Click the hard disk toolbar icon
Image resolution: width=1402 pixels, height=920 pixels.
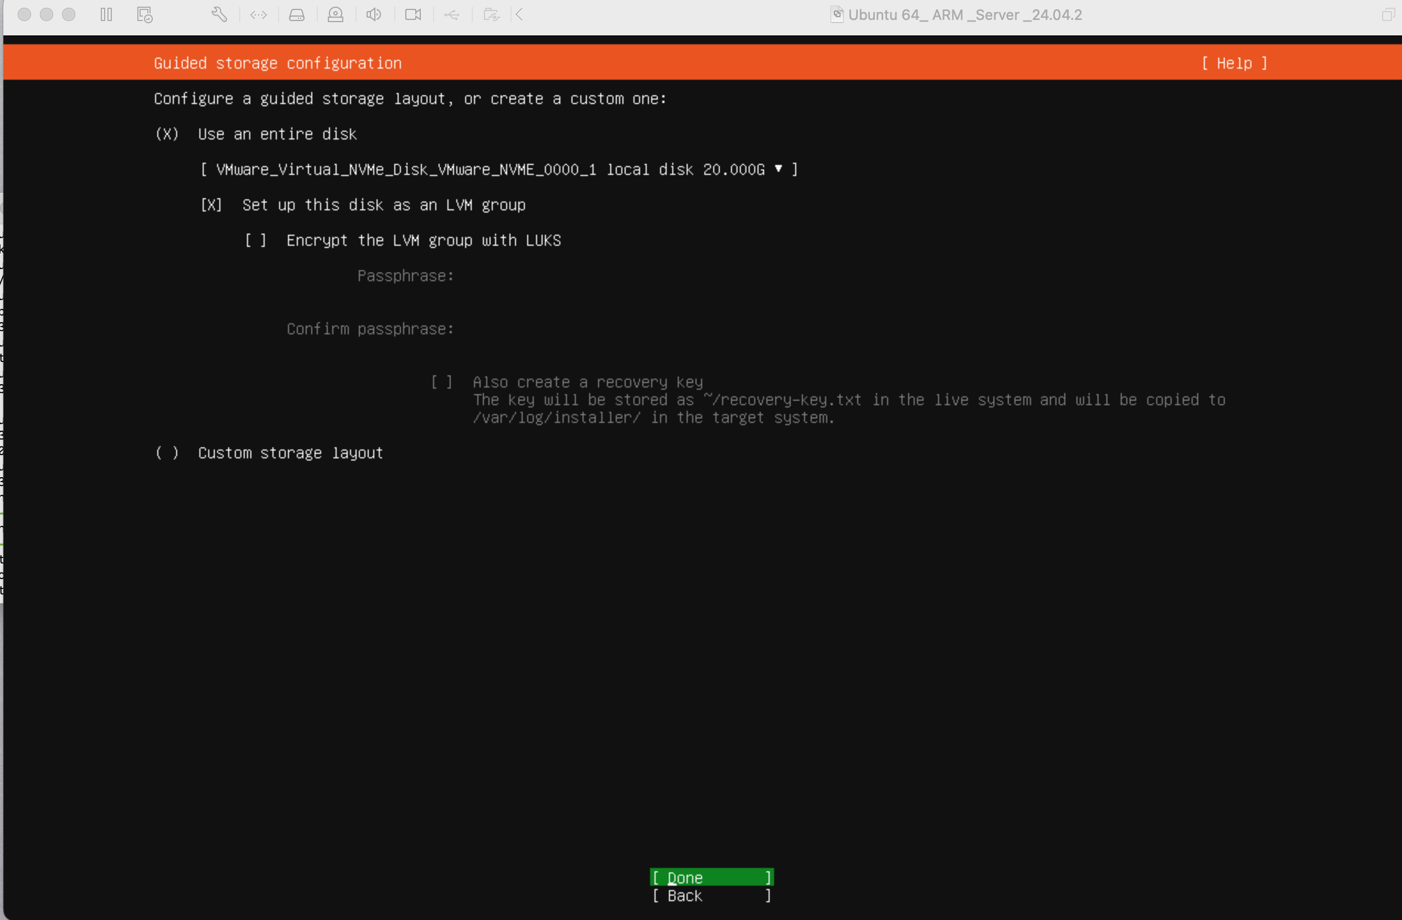coord(297,15)
